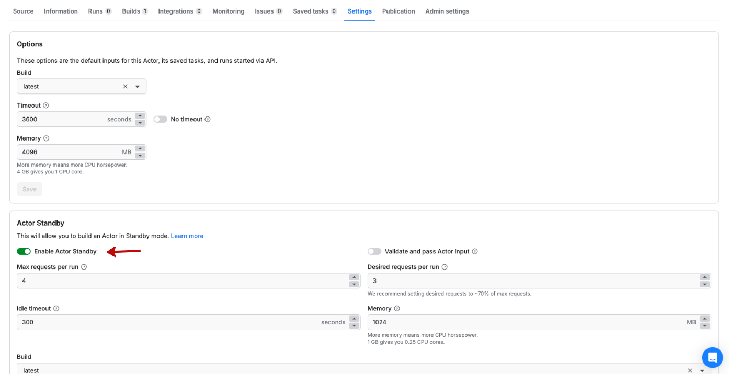Click the Save button in Options
The height and width of the screenshot is (374, 729).
point(29,189)
